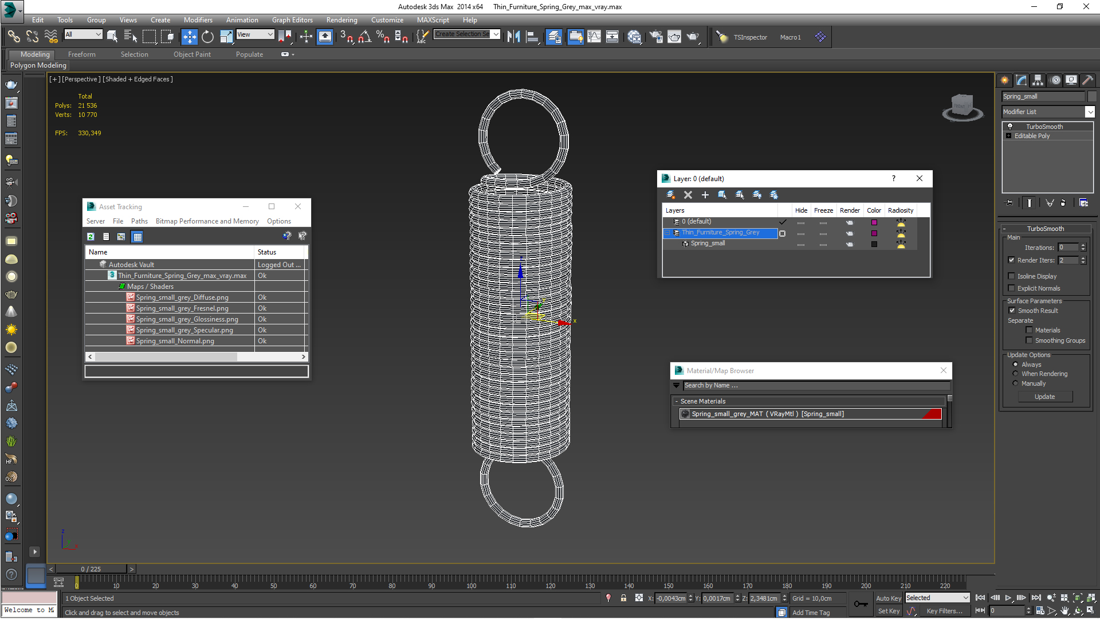The width and height of the screenshot is (1100, 619).
Task: Select the Manually update option
Action: point(1016,383)
